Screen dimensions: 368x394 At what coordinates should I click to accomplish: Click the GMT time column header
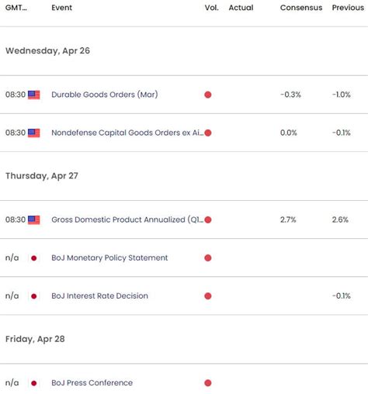16,8
